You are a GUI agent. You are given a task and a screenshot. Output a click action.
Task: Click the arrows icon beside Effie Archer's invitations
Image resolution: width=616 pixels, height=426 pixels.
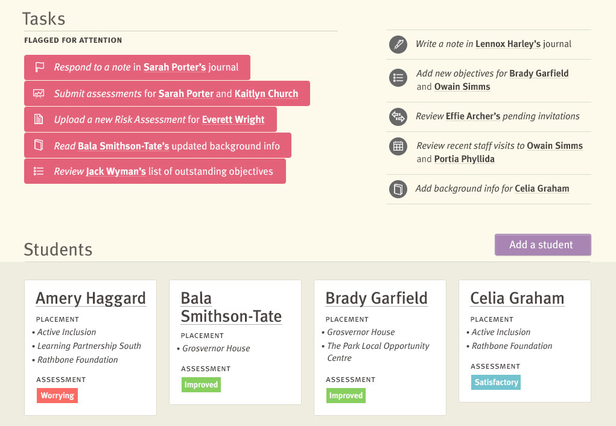coord(398,116)
